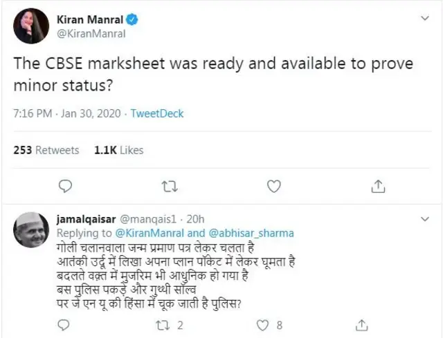The image size is (443, 338).
Task: Open the TweetDeck source link
Action: [157, 113]
